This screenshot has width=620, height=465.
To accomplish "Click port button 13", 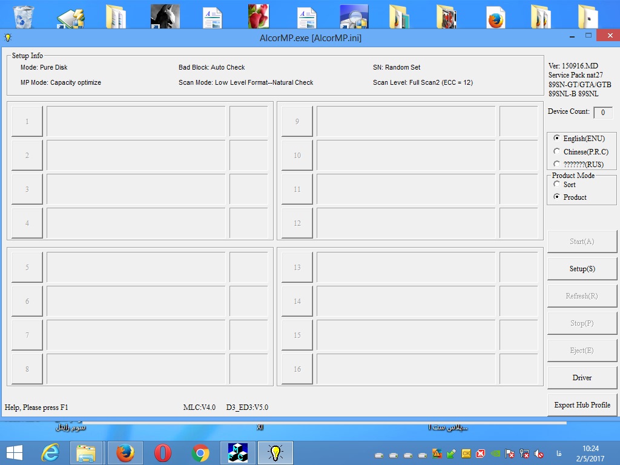I will (x=297, y=267).
